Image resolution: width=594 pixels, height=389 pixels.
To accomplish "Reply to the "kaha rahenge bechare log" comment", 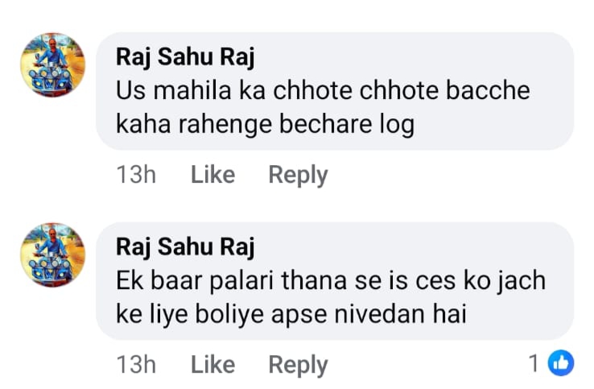I will (x=298, y=175).
